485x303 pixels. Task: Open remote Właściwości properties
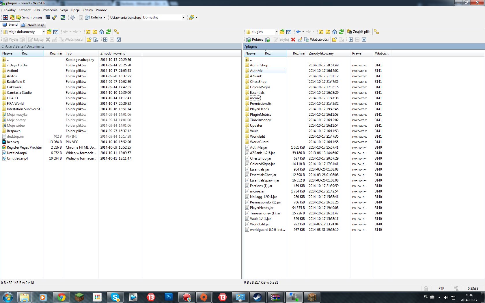(x=316, y=40)
